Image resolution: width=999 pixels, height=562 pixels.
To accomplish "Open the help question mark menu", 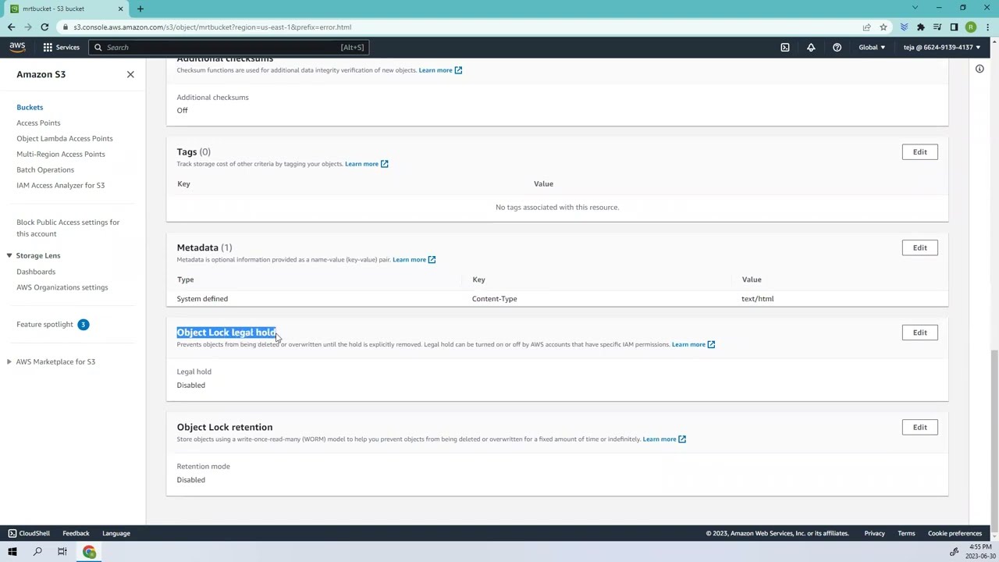I will [x=837, y=47].
